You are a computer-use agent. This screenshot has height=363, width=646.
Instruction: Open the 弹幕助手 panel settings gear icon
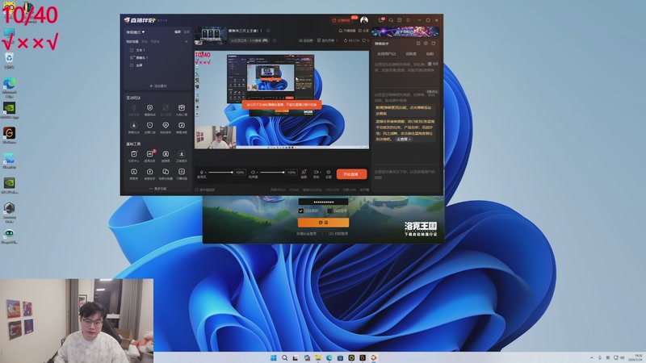coord(426,44)
